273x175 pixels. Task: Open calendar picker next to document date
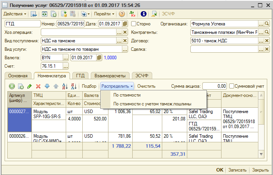click(125, 24)
